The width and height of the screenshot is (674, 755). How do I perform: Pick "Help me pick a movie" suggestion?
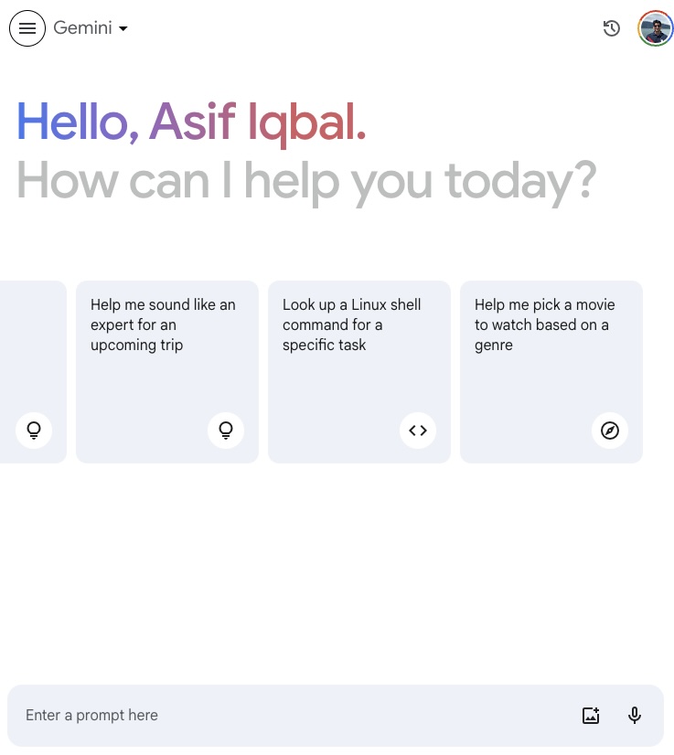coord(544,325)
